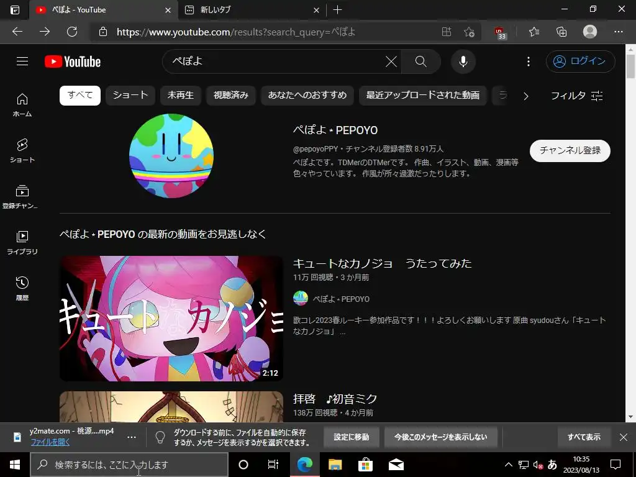Close the ぺぽよ - YouTube tab
Screen dimensions: 636x477
168,10
